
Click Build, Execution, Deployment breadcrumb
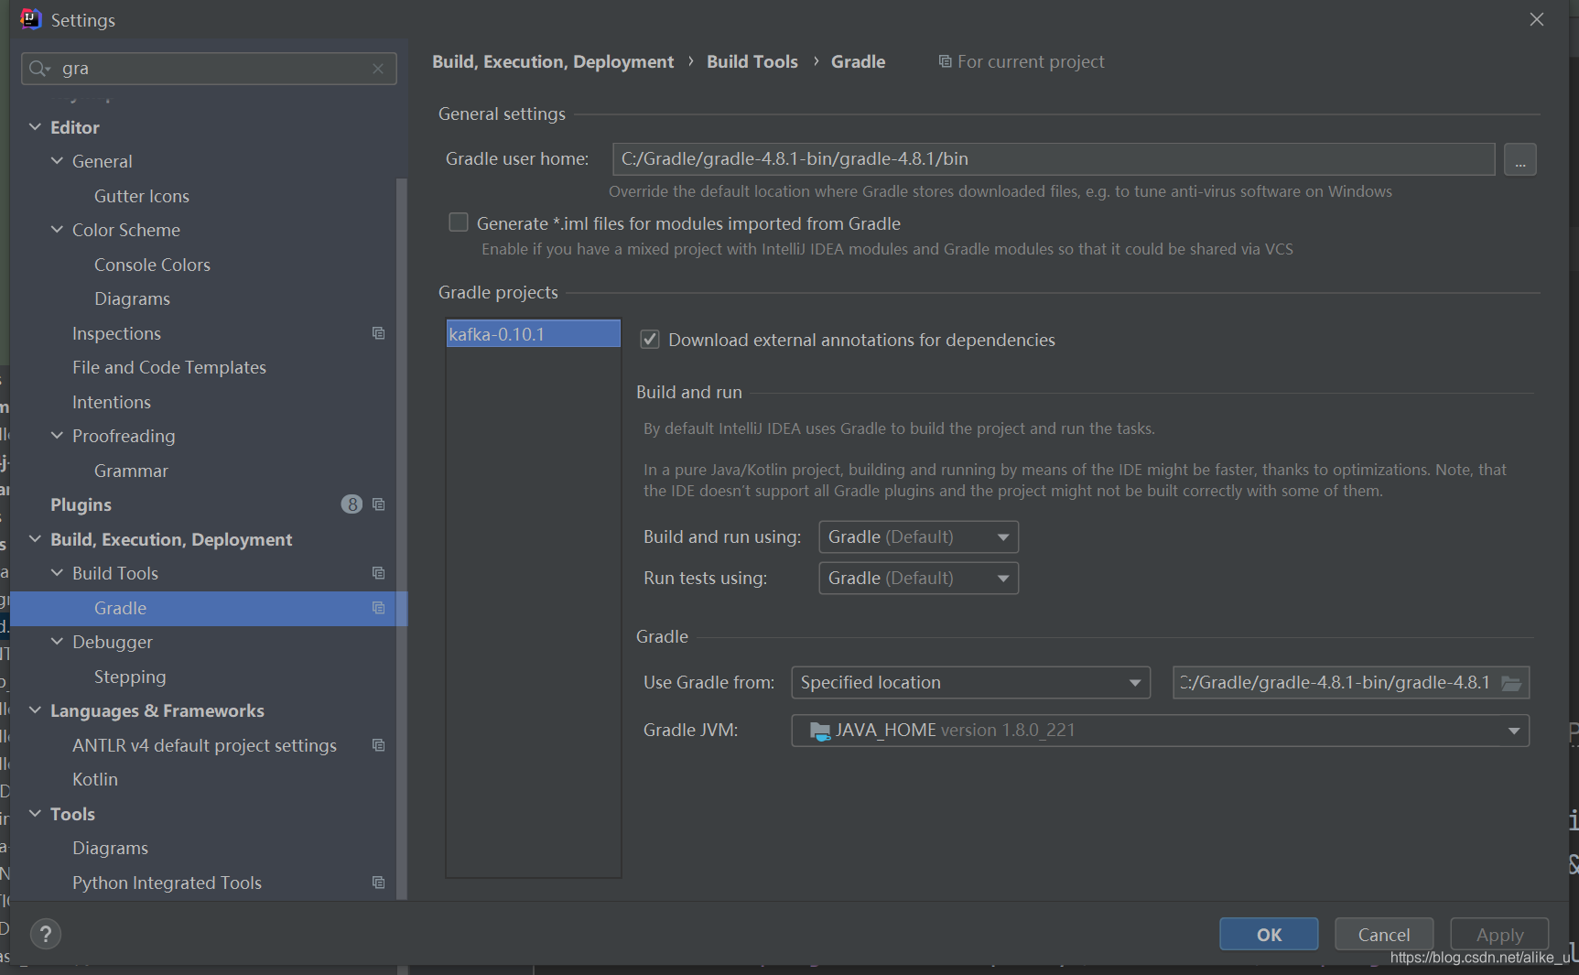(x=553, y=61)
